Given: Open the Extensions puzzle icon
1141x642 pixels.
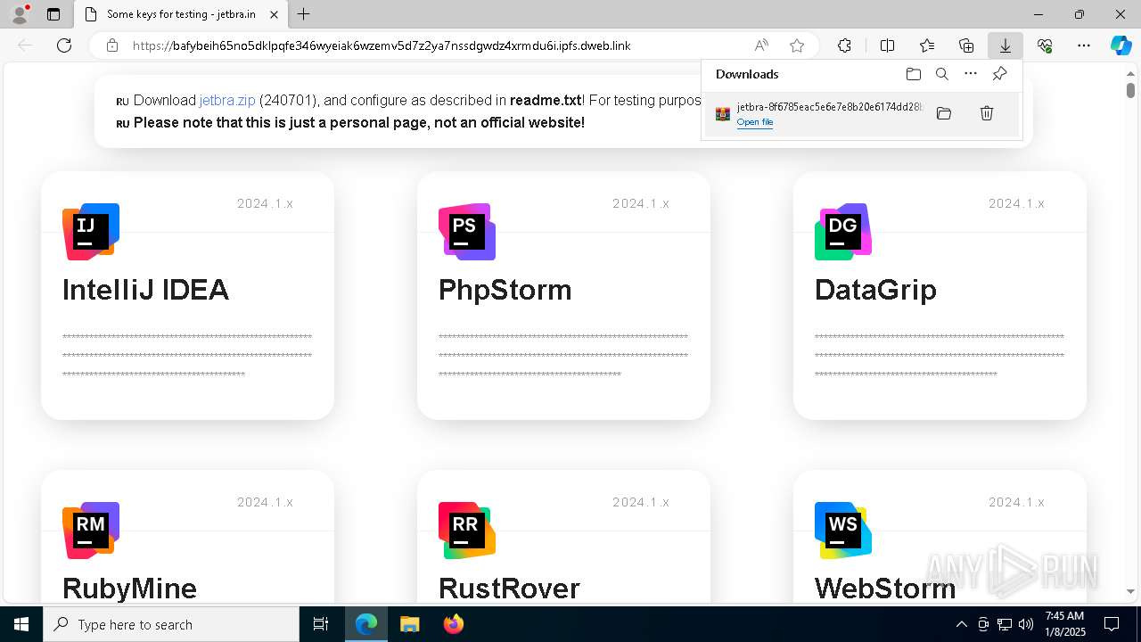Looking at the screenshot, I should coord(844,45).
